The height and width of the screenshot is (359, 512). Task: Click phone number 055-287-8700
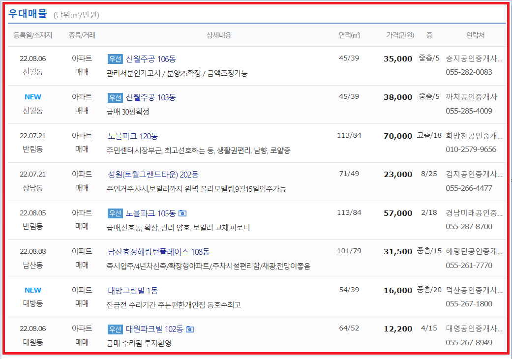coord(469,227)
